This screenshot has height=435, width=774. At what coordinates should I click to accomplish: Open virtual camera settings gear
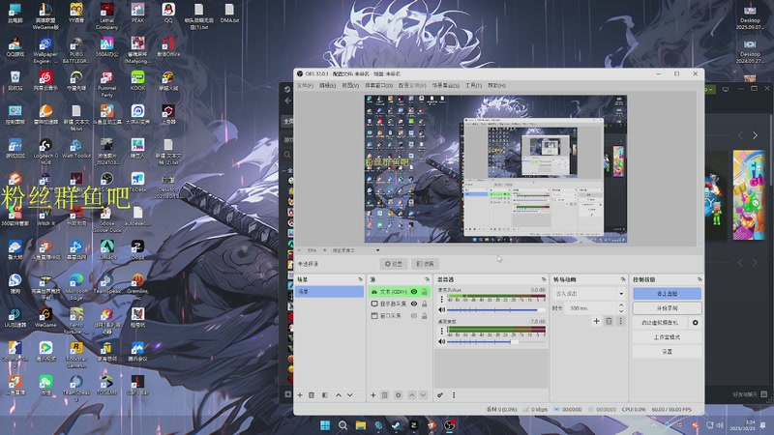[x=696, y=323]
